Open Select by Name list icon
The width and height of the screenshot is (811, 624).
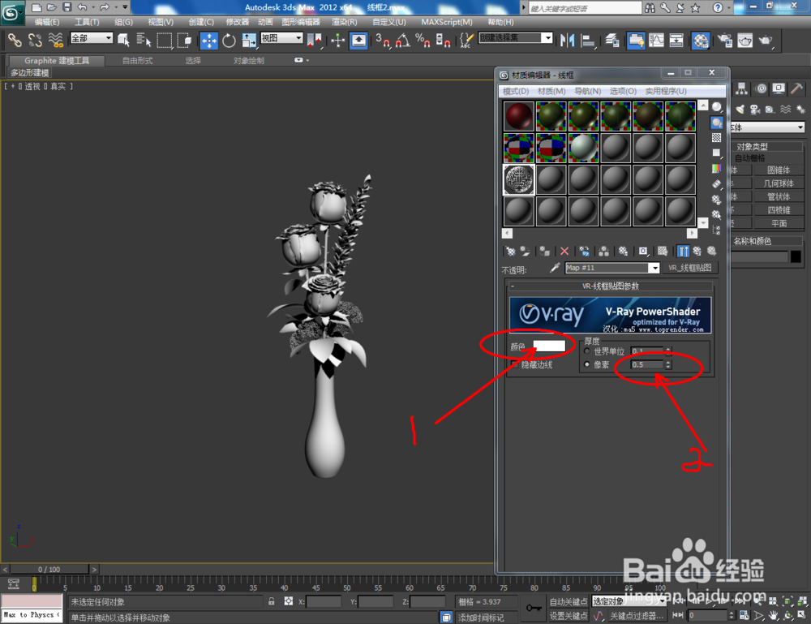(144, 41)
